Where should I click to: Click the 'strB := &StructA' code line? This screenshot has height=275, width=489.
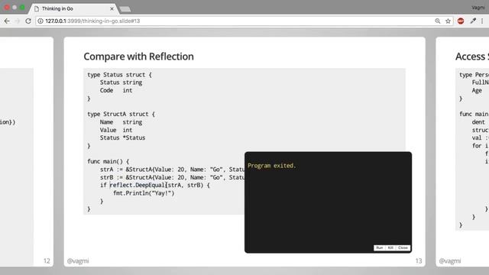pos(172,177)
